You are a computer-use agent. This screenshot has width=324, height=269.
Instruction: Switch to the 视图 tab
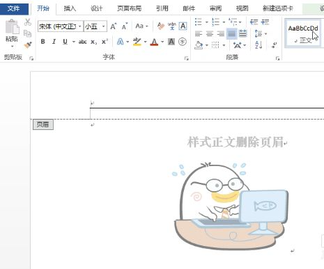click(x=242, y=8)
